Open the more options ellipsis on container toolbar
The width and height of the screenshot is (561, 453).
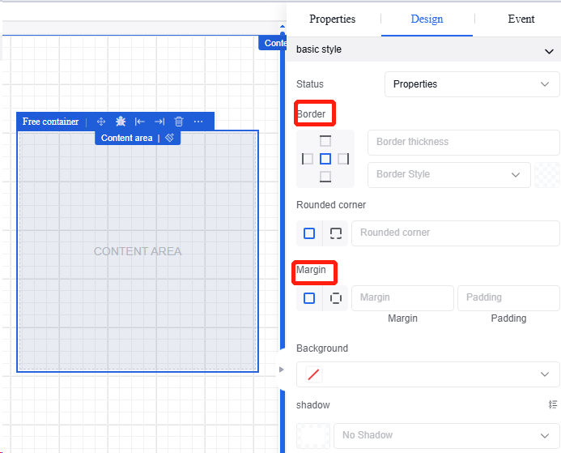[198, 122]
